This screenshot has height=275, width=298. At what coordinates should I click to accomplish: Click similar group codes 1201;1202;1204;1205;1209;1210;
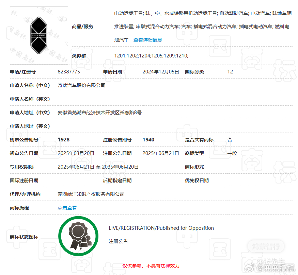point(151,56)
